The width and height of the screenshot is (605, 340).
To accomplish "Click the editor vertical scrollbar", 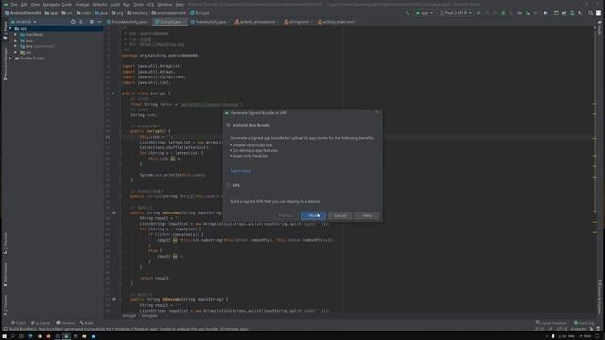I will (595, 170).
